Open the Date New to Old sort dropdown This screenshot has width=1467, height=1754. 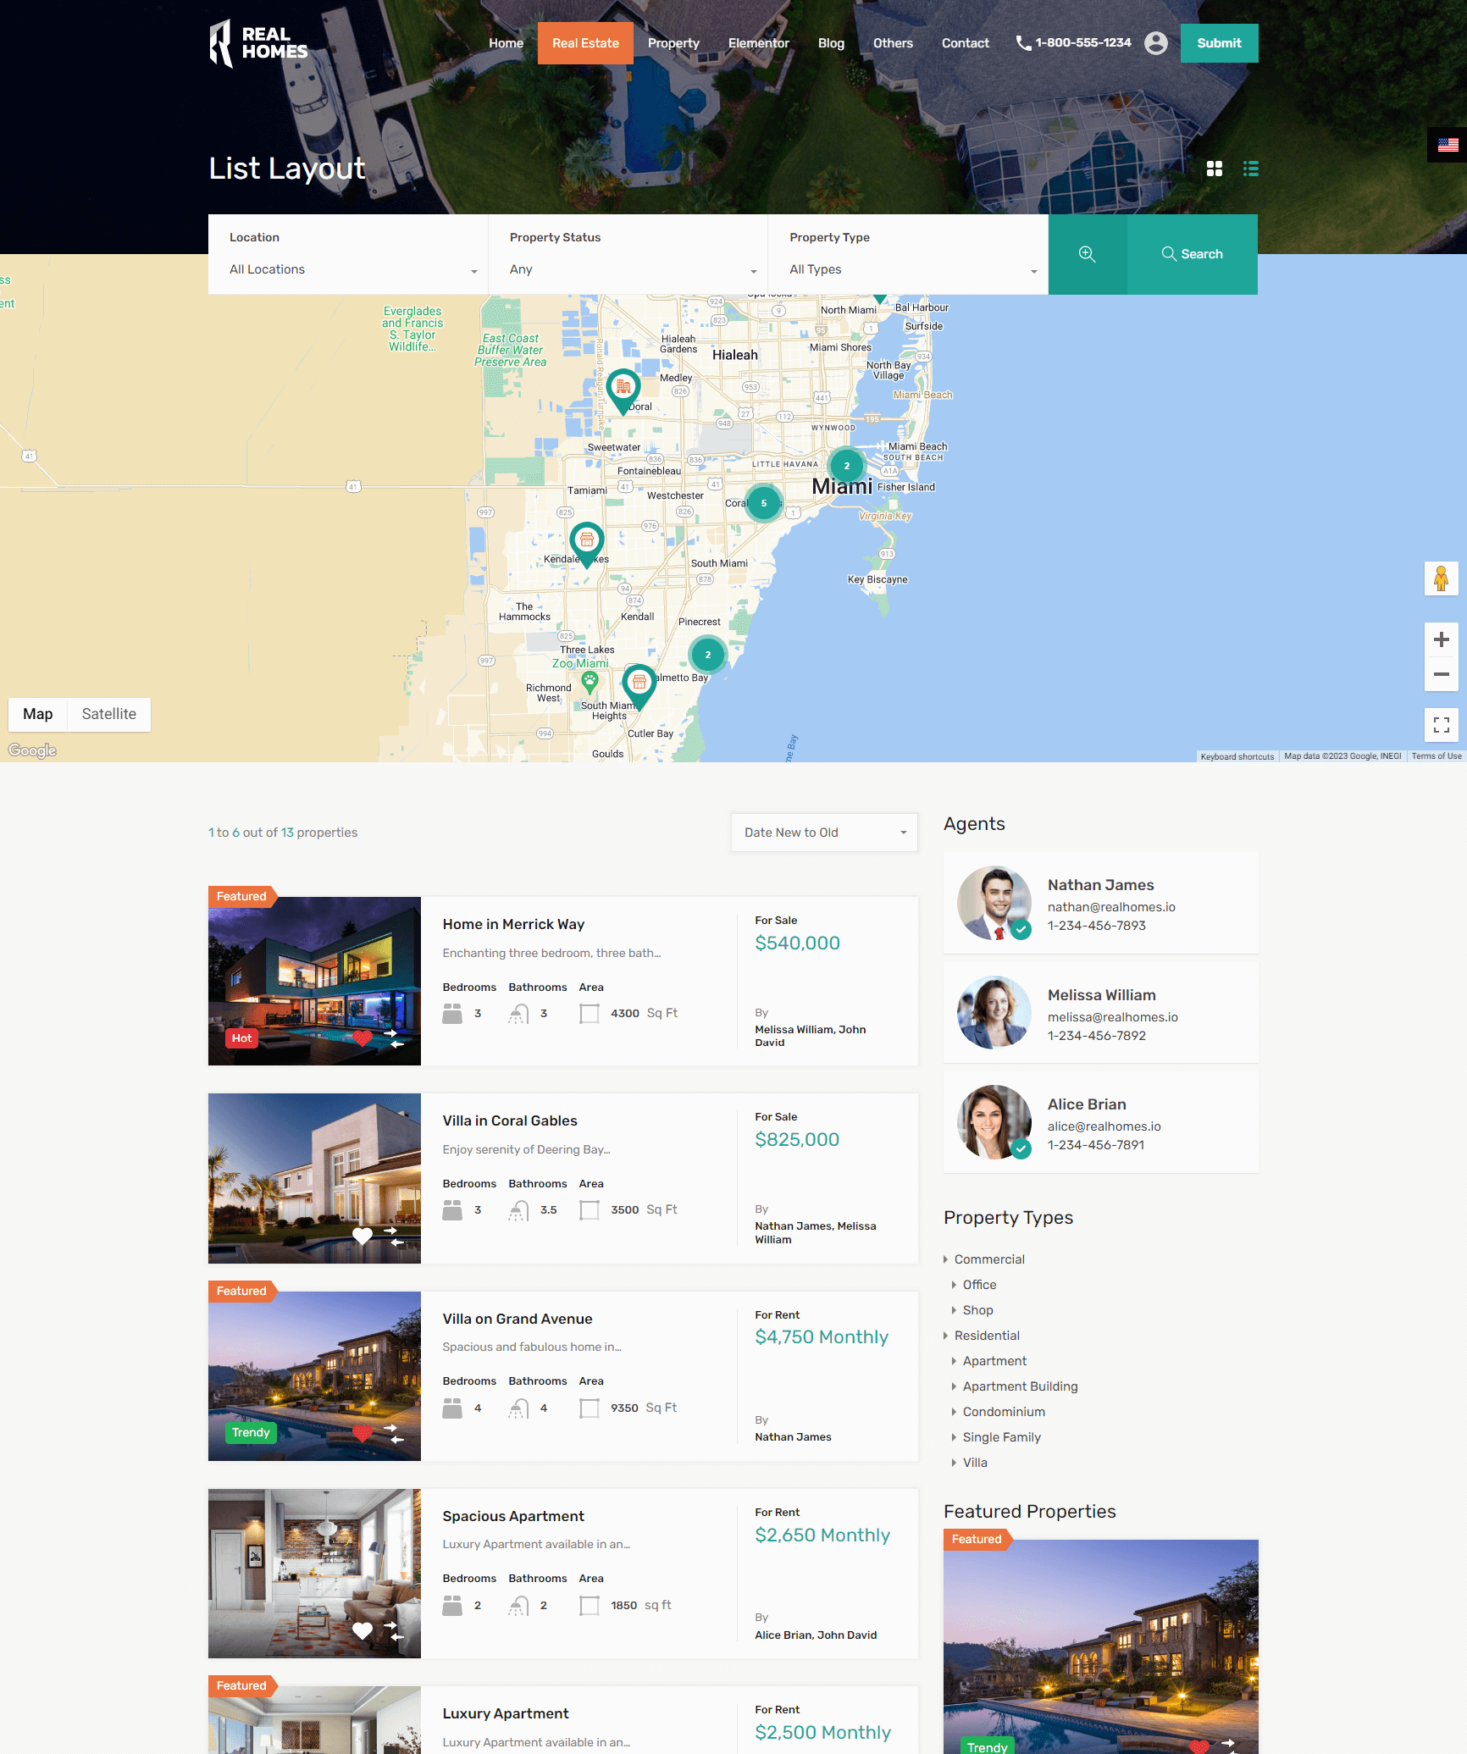[x=824, y=833]
